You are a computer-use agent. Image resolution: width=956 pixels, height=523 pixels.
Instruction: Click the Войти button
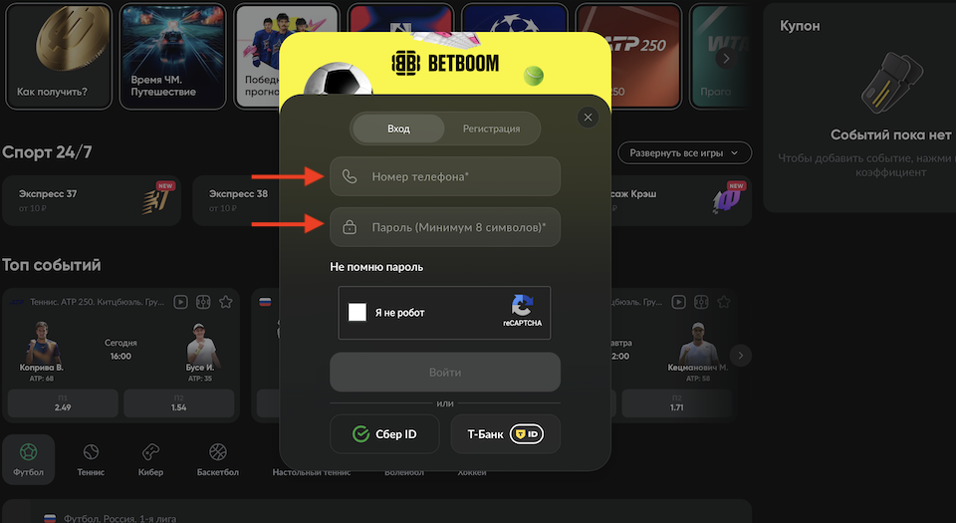(445, 372)
